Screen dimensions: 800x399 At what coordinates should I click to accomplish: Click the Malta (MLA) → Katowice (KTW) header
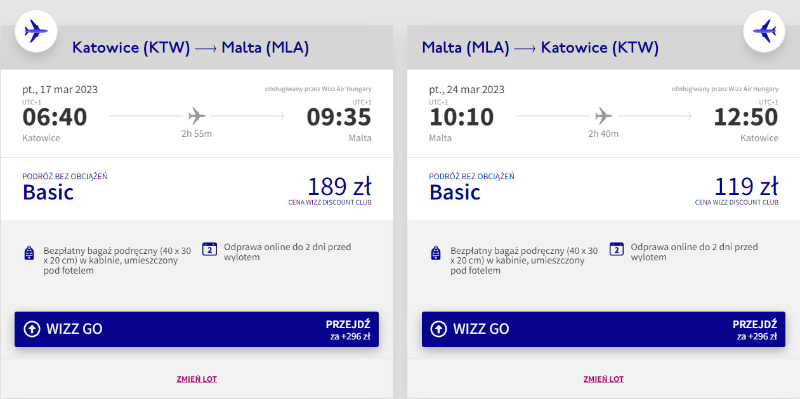coord(540,47)
